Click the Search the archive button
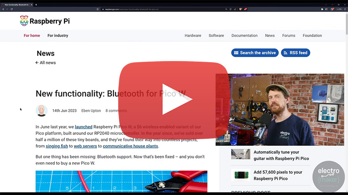 (255, 53)
